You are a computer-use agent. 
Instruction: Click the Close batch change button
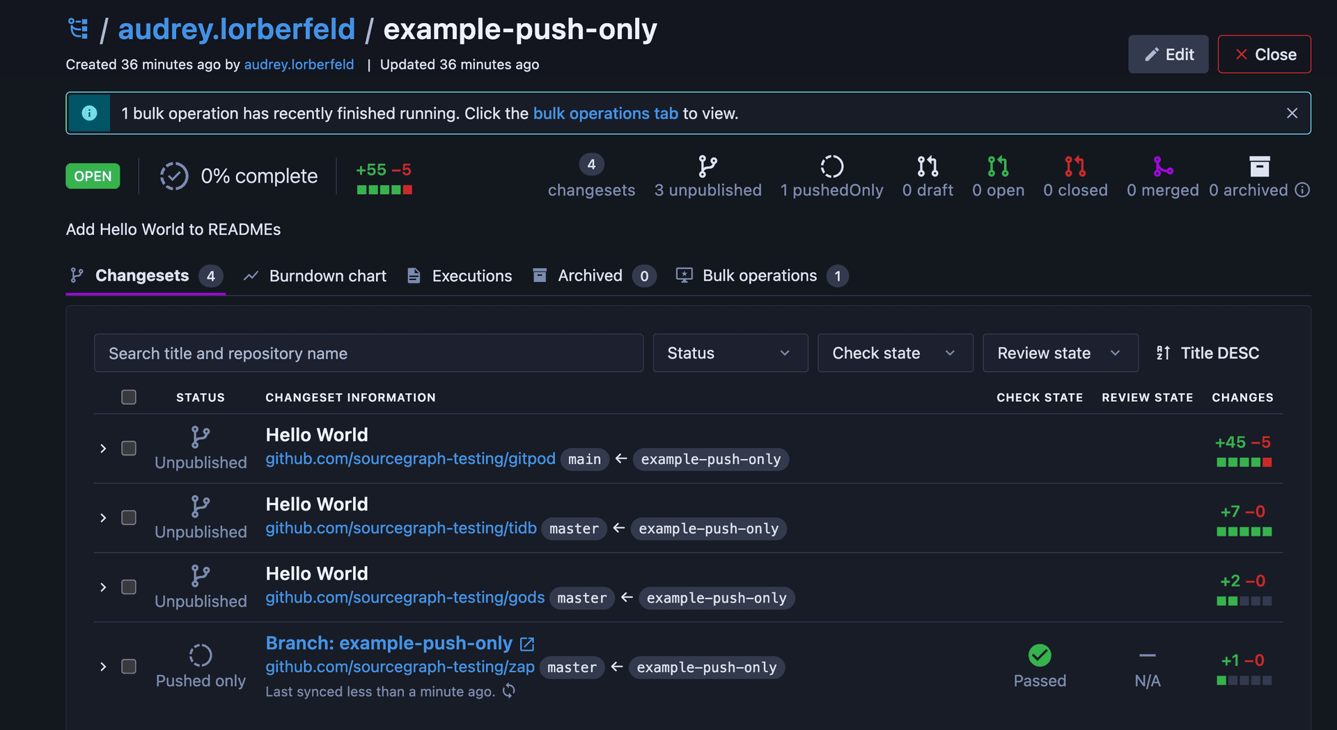click(x=1264, y=54)
